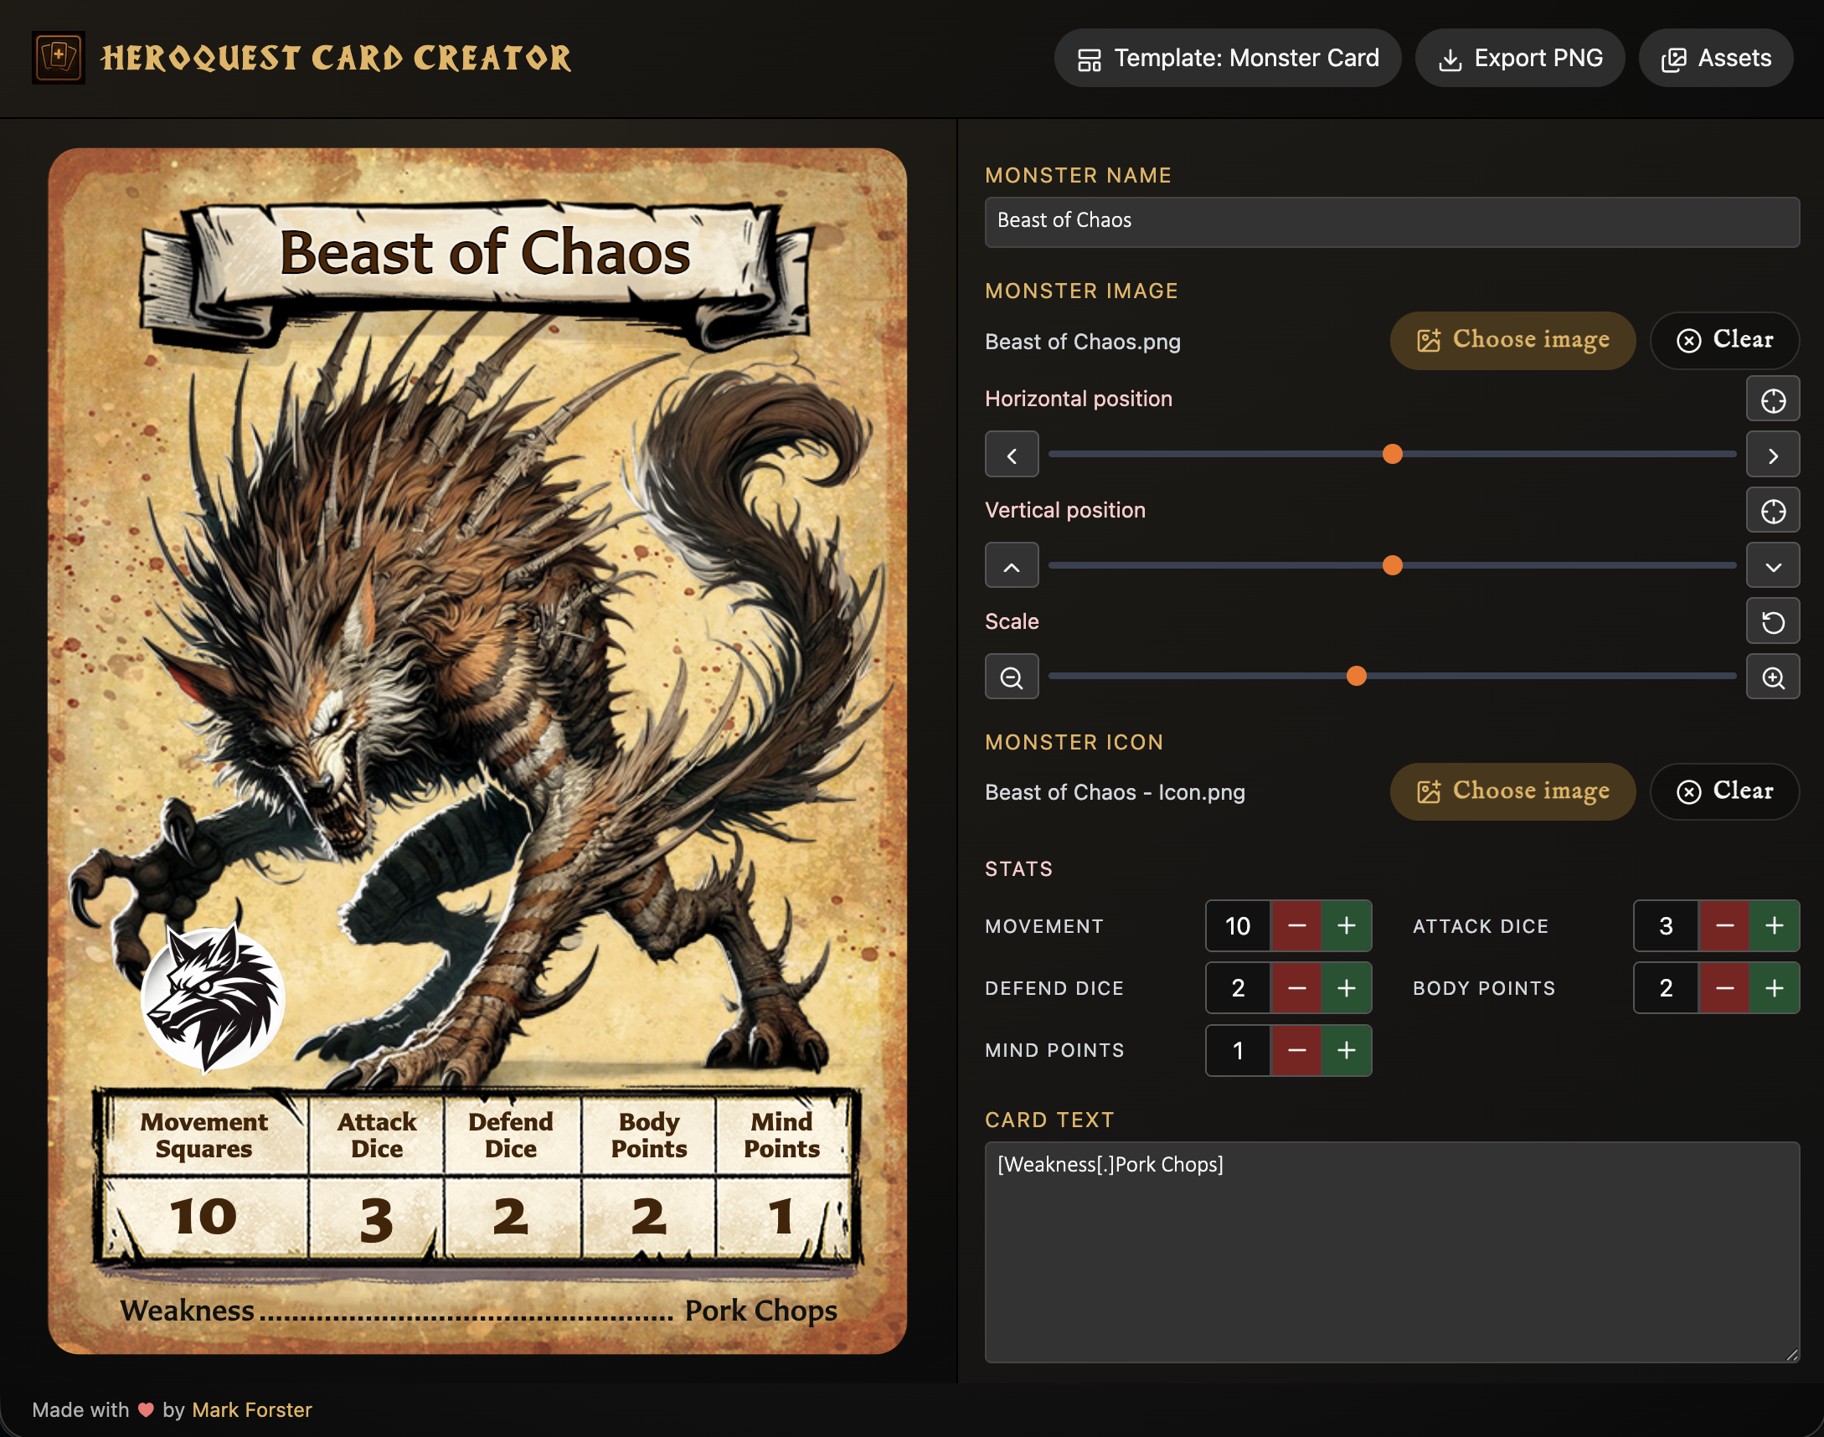Screen dimensions: 1824x1437
Task: Center the vertical position with crosshair icon
Action: (1773, 511)
